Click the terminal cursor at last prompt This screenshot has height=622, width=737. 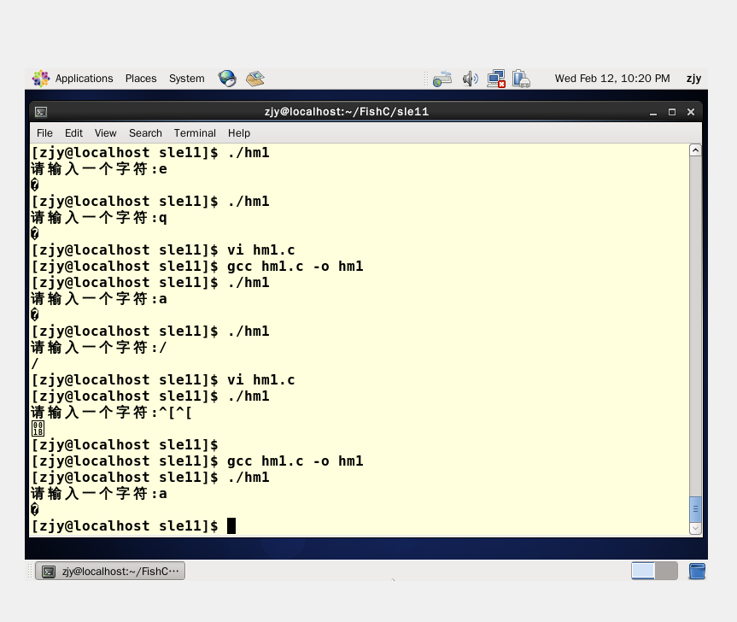[231, 525]
